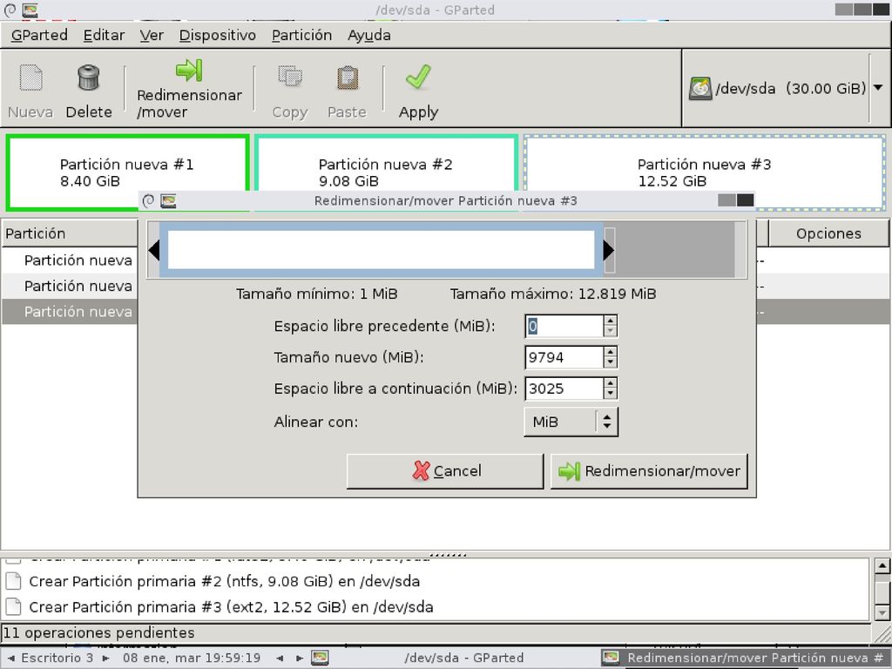Switch to Redimensionar/mover Partición nueva taskbar entry
This screenshot has width=892, height=669.
[x=746, y=658]
